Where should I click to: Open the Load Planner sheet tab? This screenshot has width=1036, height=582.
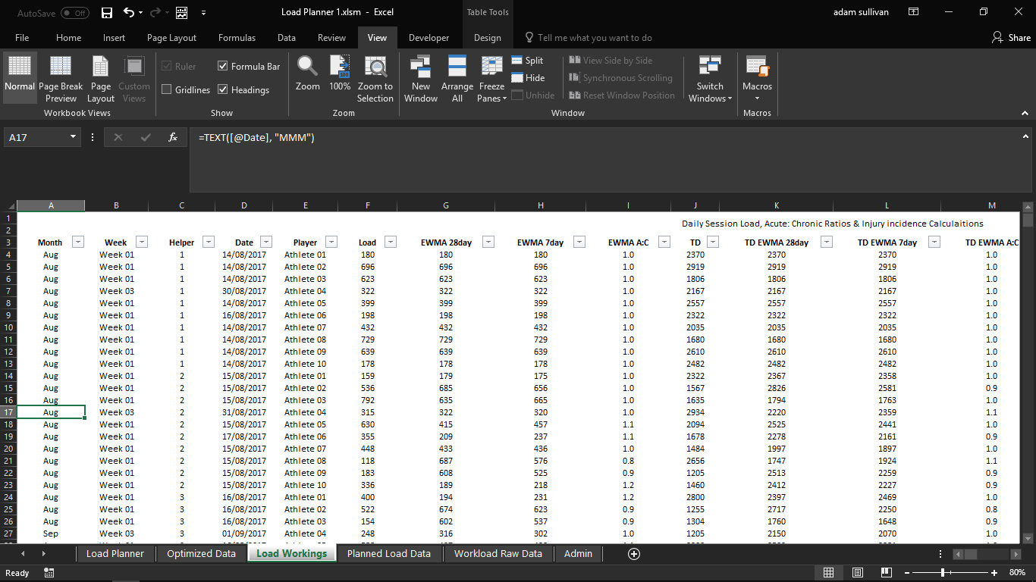click(115, 554)
